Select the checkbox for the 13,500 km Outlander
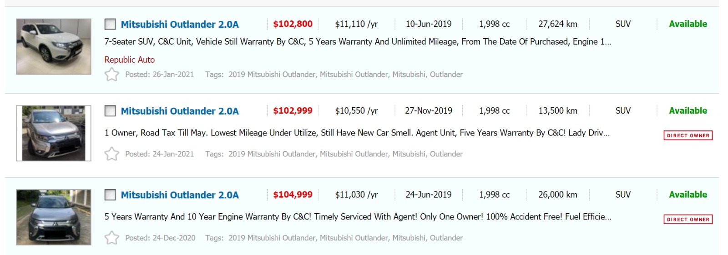 click(x=110, y=111)
